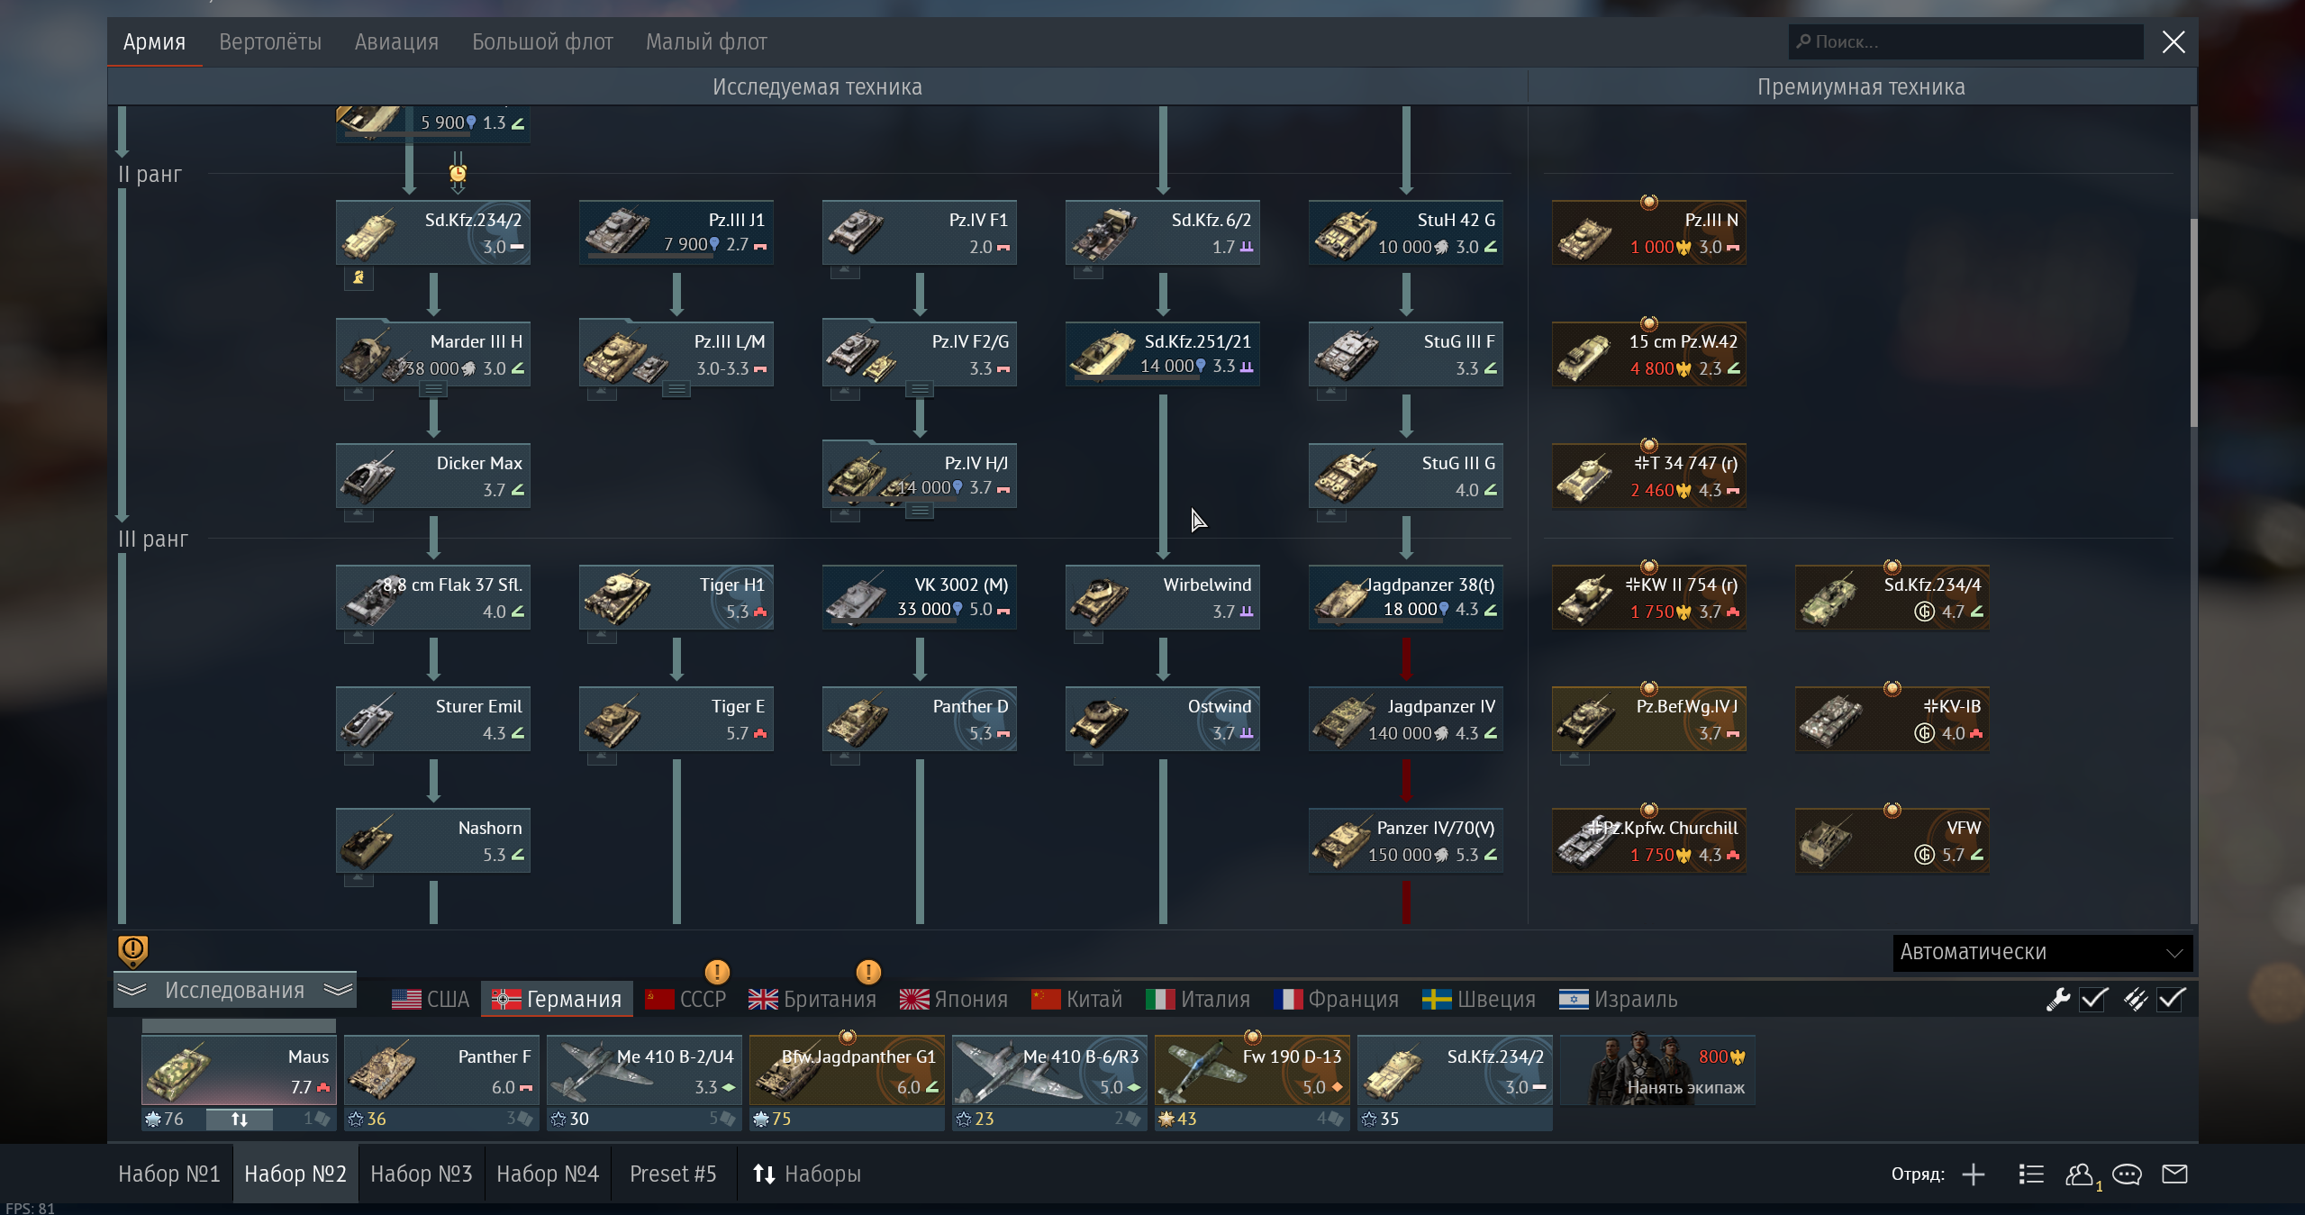
Task: Add a squad member with plus icon
Action: [1974, 1174]
